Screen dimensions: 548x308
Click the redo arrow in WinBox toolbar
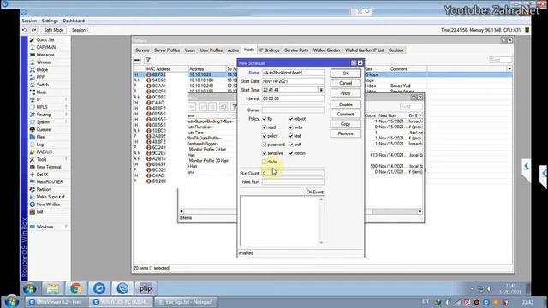pos(34,30)
